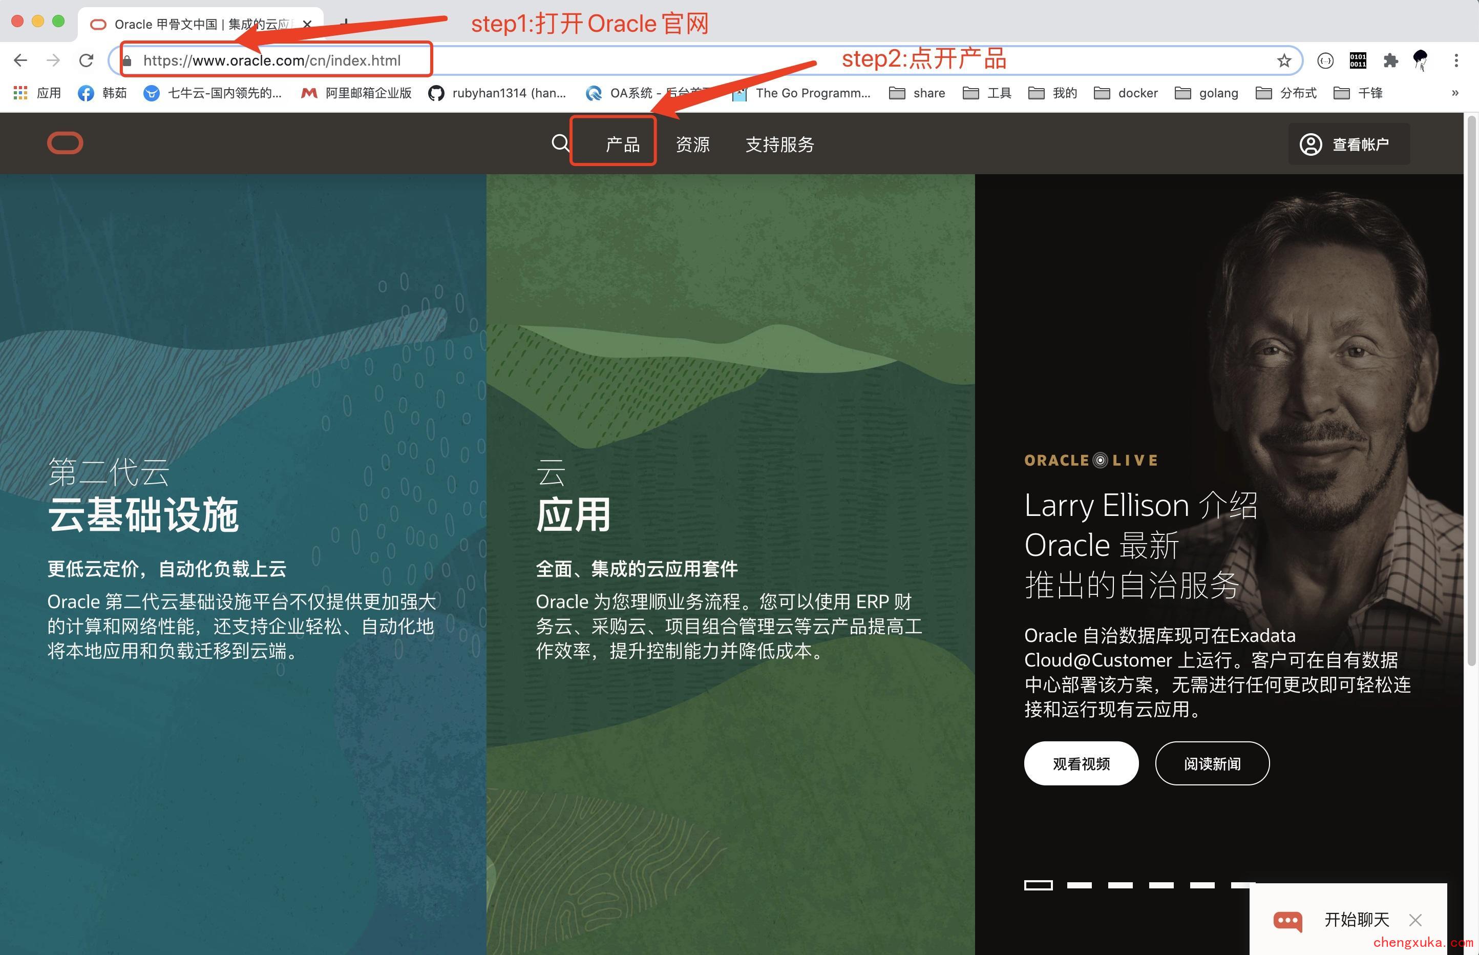This screenshot has height=955, width=1479.
Task: Click the address bar URL field
Action: 705,60
